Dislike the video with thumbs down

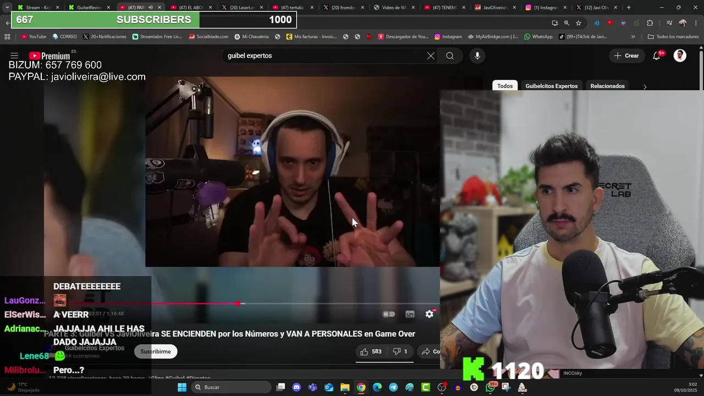[400, 351]
